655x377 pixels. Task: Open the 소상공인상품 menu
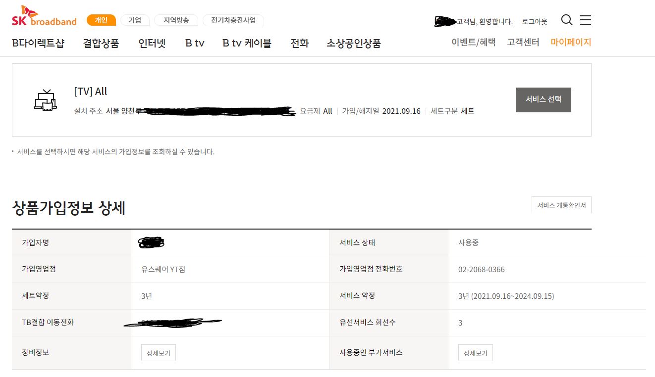pos(353,44)
